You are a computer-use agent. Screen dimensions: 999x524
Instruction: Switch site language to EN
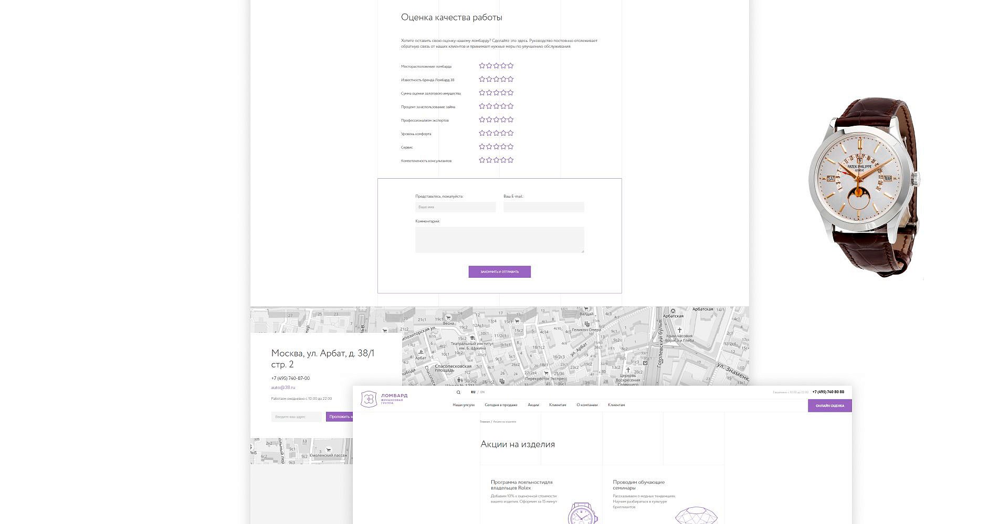(482, 392)
